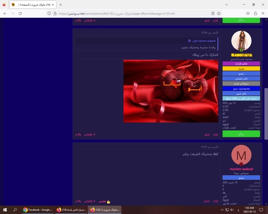Screen dimensions: 268x214
Task: Select the active browser tab عايزاك ضروري
Action: [x=33, y=5]
